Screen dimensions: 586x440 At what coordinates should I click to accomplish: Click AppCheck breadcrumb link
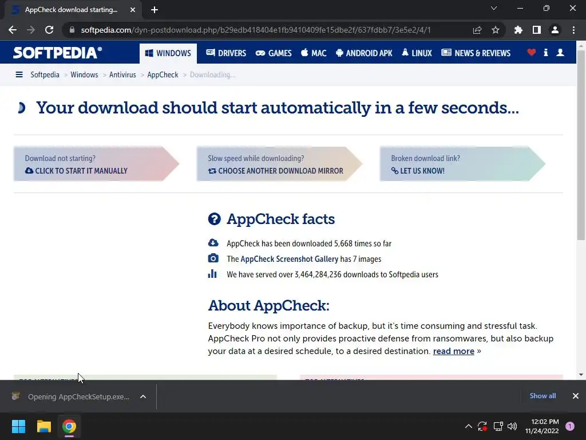(x=163, y=75)
